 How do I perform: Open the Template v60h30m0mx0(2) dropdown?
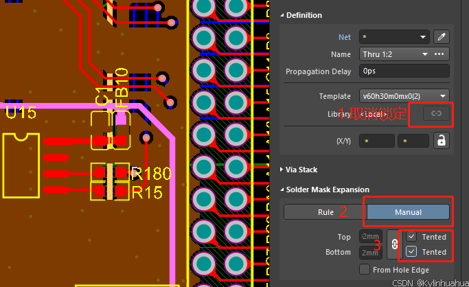point(404,96)
